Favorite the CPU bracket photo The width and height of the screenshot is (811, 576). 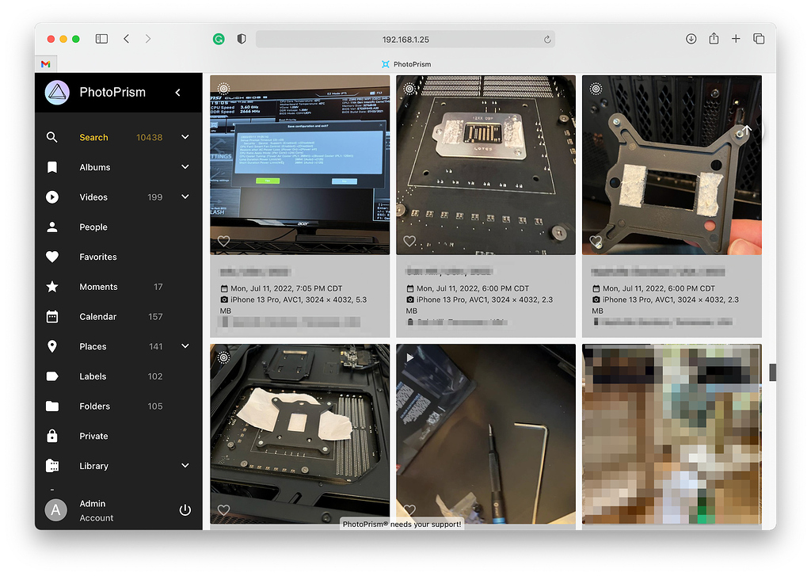pyautogui.click(x=596, y=241)
